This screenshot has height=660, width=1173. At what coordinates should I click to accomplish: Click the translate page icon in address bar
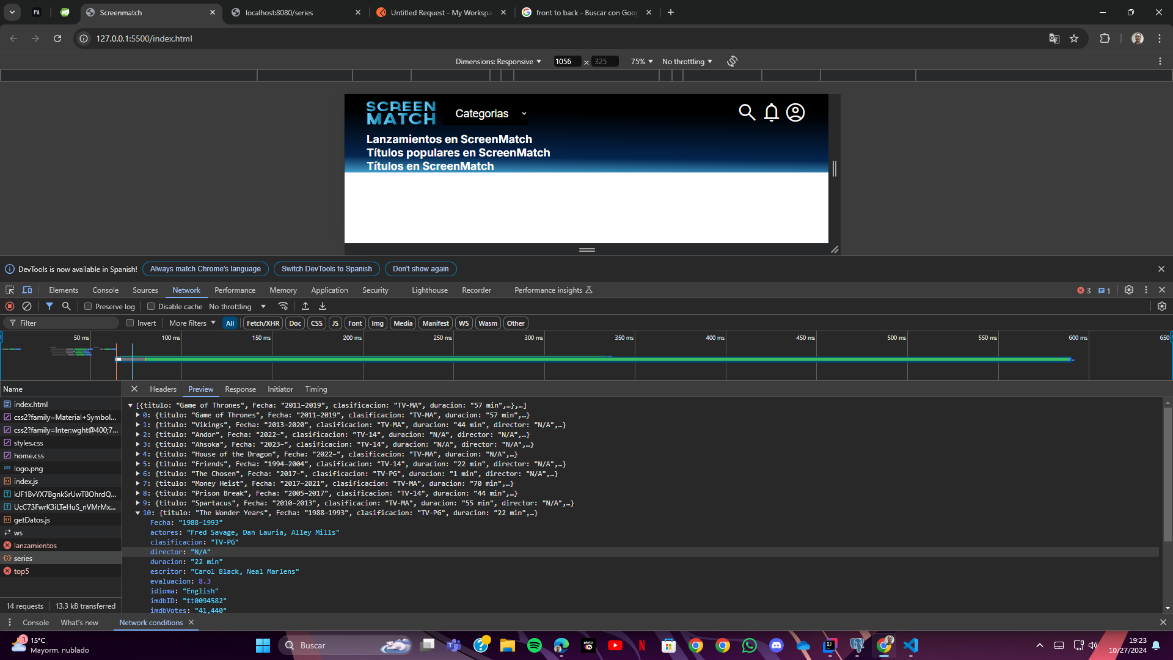[x=1054, y=38]
